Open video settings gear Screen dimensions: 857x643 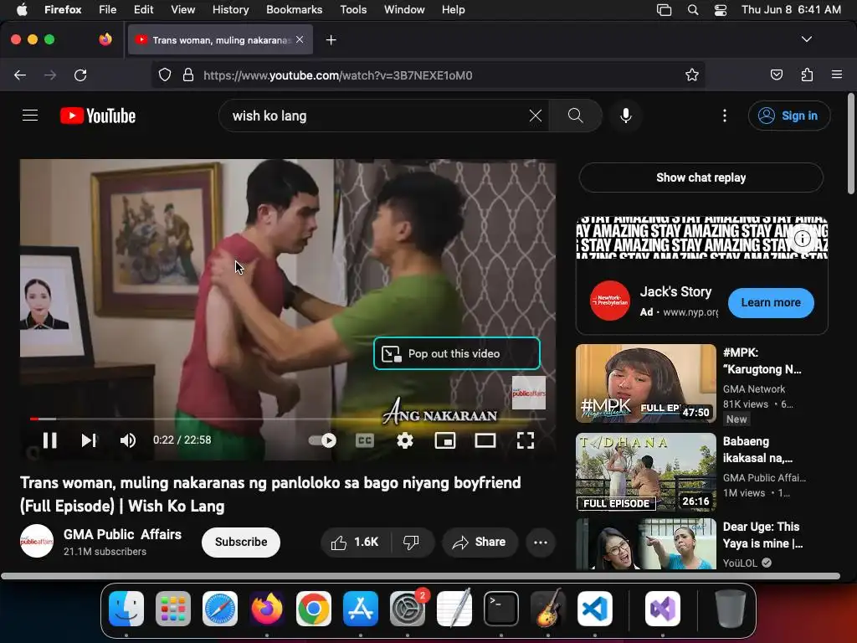pyautogui.click(x=405, y=440)
